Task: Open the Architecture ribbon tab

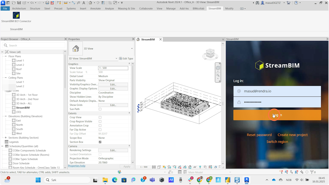Action: pyautogui.click(x=19, y=8)
